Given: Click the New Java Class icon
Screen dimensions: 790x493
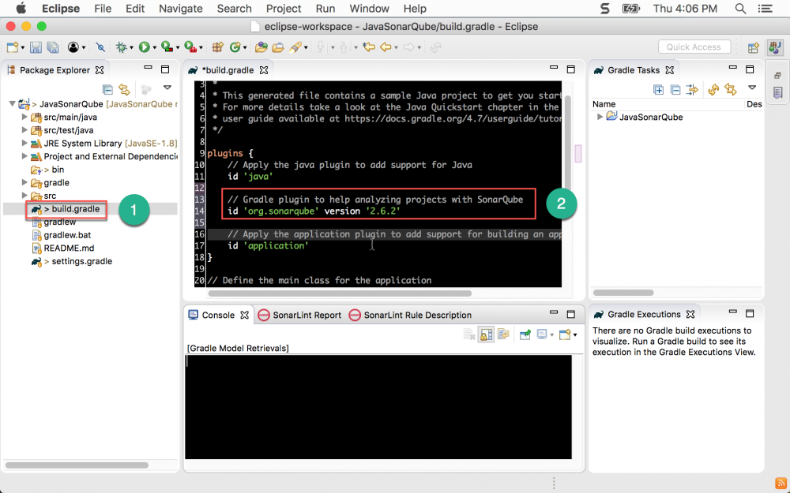Looking at the screenshot, I should coord(235,47).
